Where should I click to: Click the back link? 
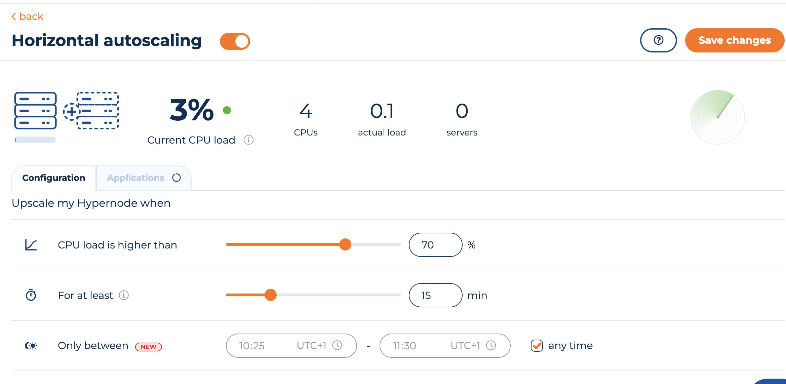[27, 16]
